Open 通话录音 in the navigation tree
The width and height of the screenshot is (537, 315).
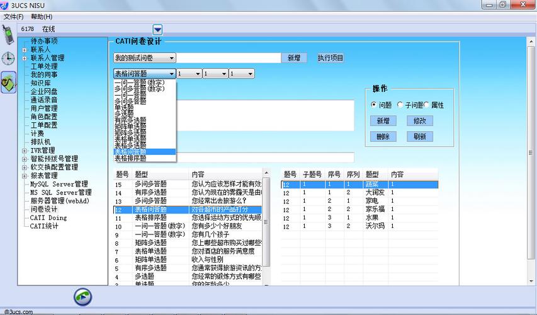[x=44, y=100]
